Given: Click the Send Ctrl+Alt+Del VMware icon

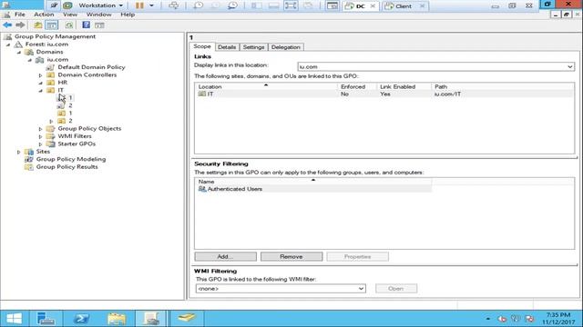Looking at the screenshot, I should coord(174,5).
